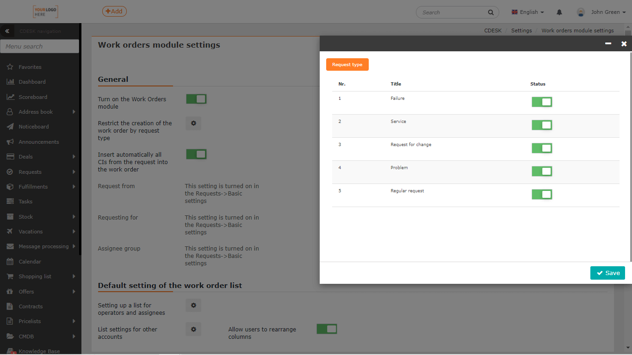Expand the Address book submenu arrow

pos(74,112)
